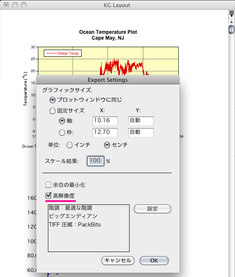Viewport: 235px width, 277px height.
Task: Click the layout tool icon above scrollbar
Action: tap(232, 14)
